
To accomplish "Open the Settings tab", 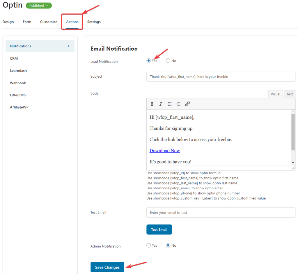I will pyautogui.click(x=94, y=22).
